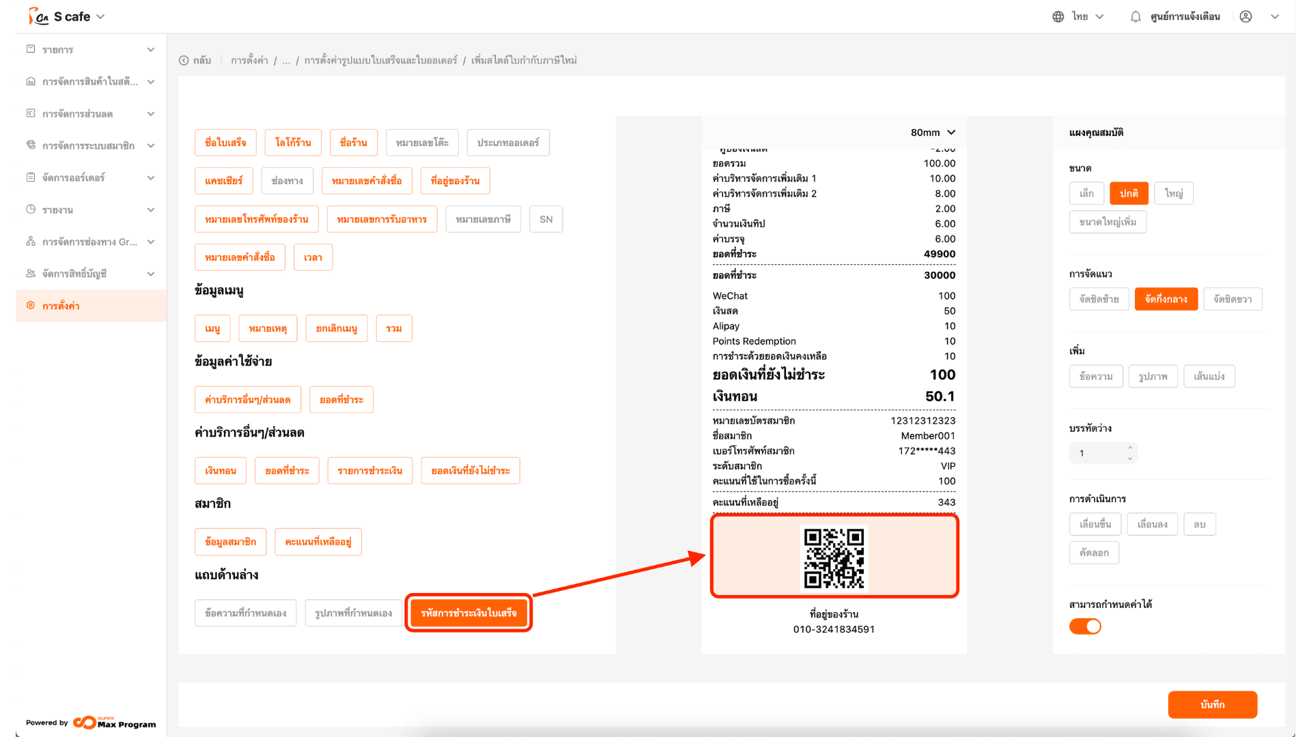
Task: Click the QR code in receipt preview
Action: pos(834,558)
